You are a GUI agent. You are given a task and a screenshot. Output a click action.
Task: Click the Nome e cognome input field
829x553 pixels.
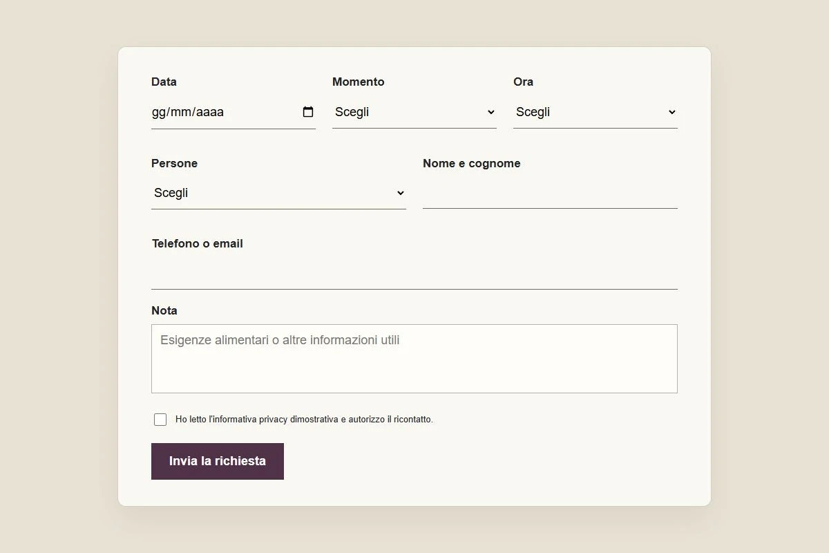point(550,193)
